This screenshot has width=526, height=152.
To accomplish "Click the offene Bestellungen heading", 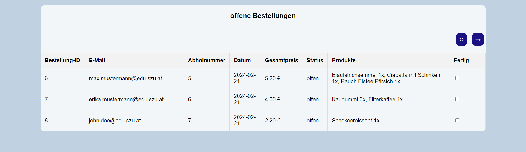I will tap(263, 16).
